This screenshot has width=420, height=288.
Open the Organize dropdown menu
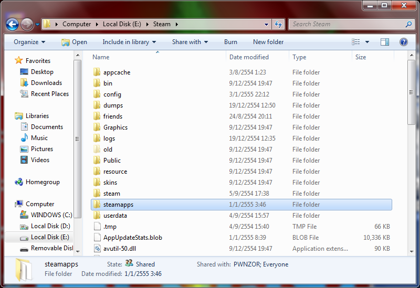29,42
